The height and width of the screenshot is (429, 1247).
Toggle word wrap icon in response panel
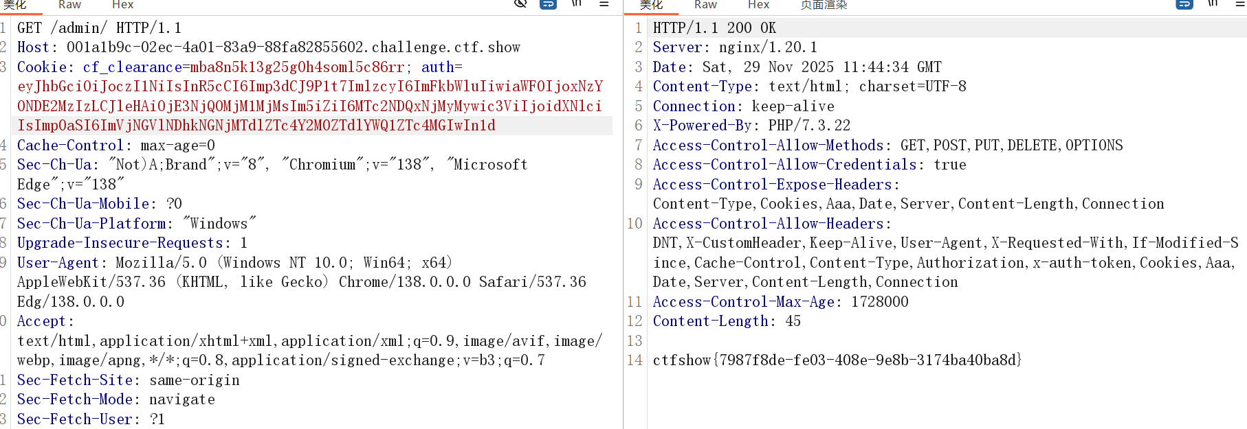1184,3
